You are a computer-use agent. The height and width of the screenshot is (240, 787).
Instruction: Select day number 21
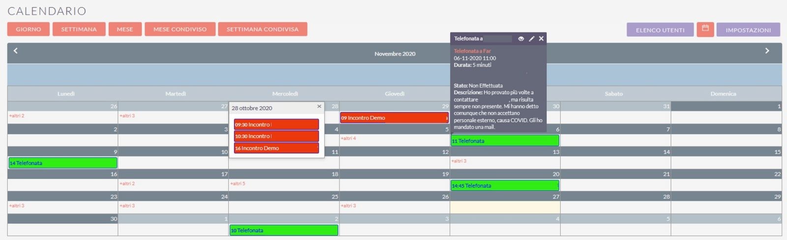666,174
